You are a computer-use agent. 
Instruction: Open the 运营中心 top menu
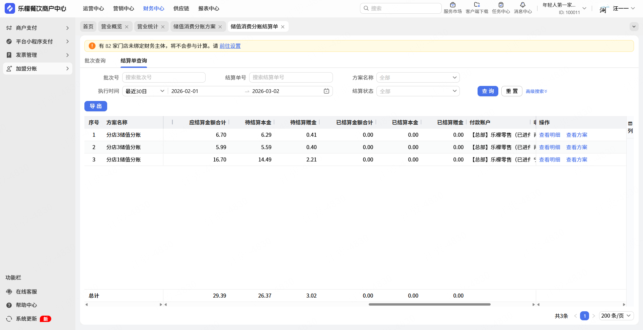click(93, 8)
